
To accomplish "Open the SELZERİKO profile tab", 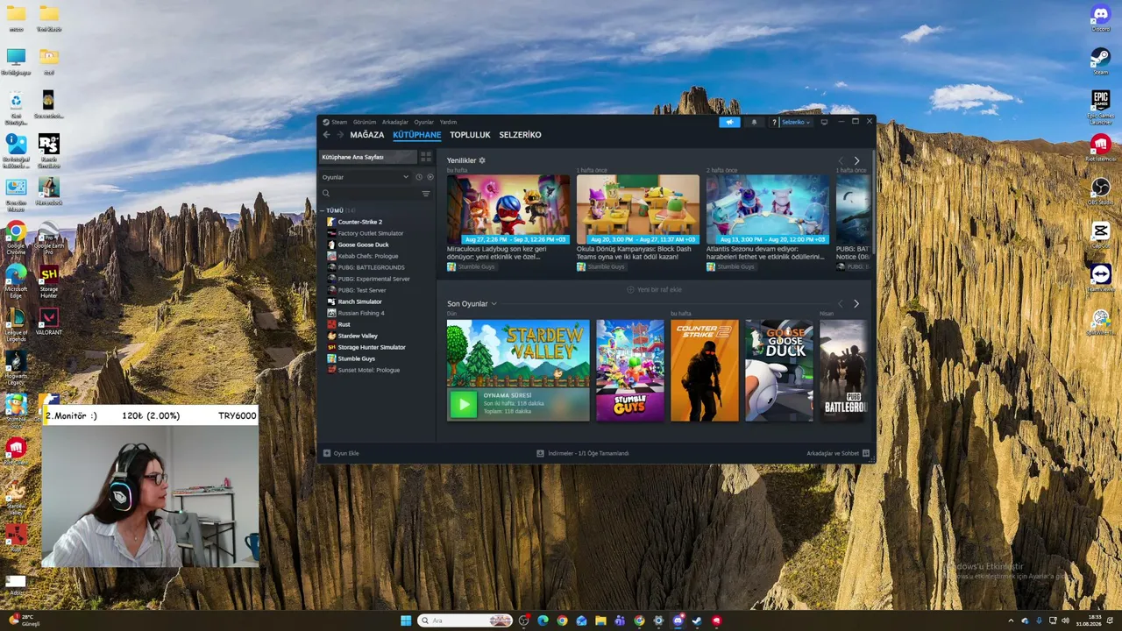I will (521, 135).
